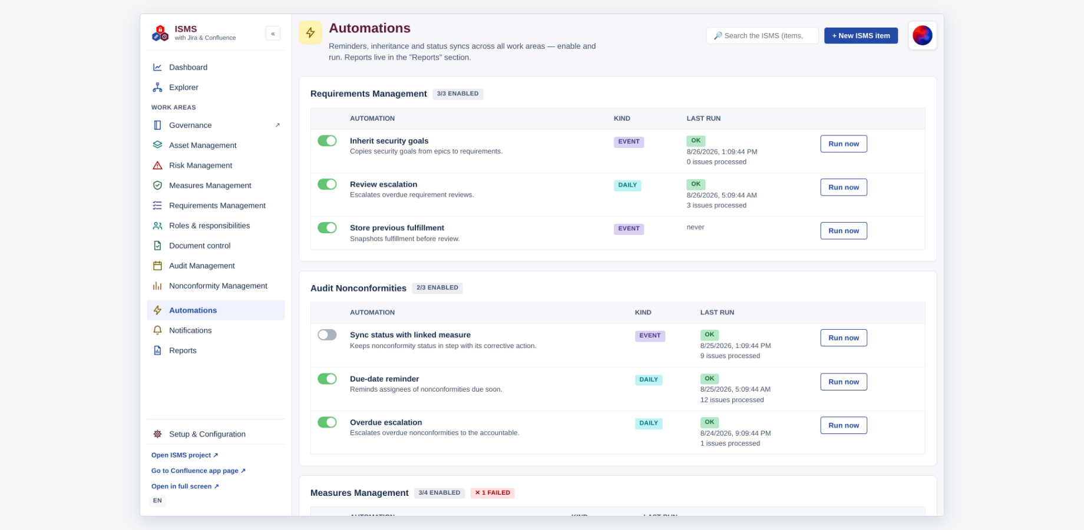Click the 2/3 ENABLED badge
The width and height of the screenshot is (1084, 530).
437,288
